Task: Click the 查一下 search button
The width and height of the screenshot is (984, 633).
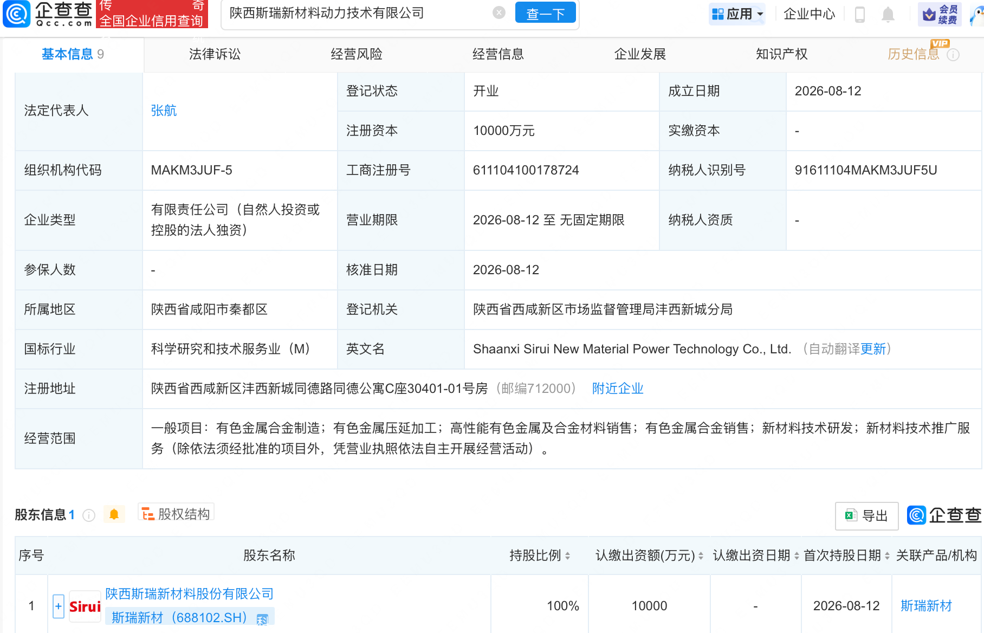Action: point(545,13)
